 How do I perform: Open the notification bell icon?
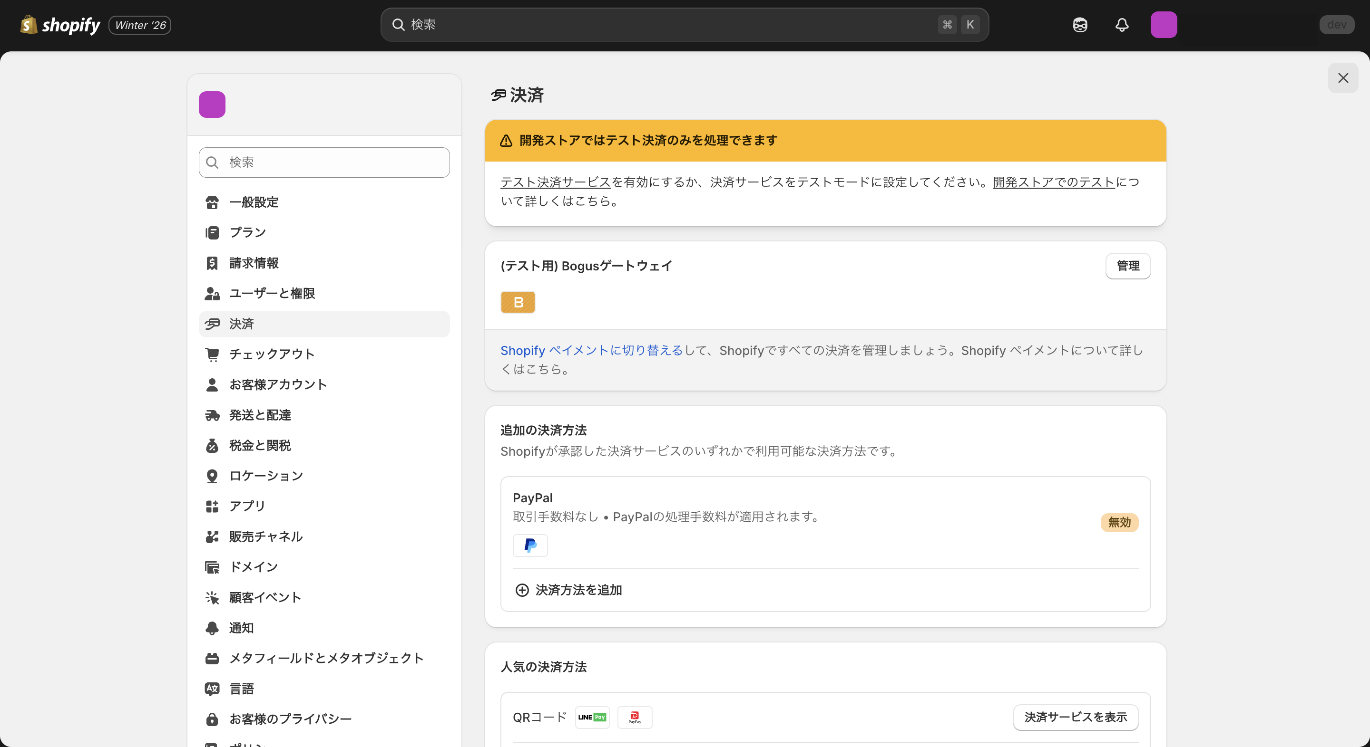1122,24
